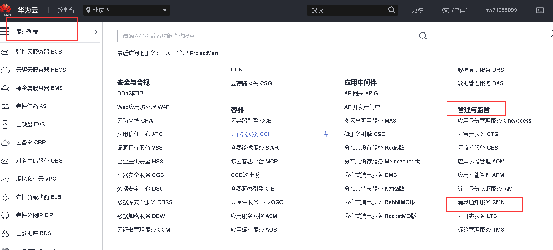Open 应用服务网格 ASM
The image size is (553, 250).
pos(254,216)
